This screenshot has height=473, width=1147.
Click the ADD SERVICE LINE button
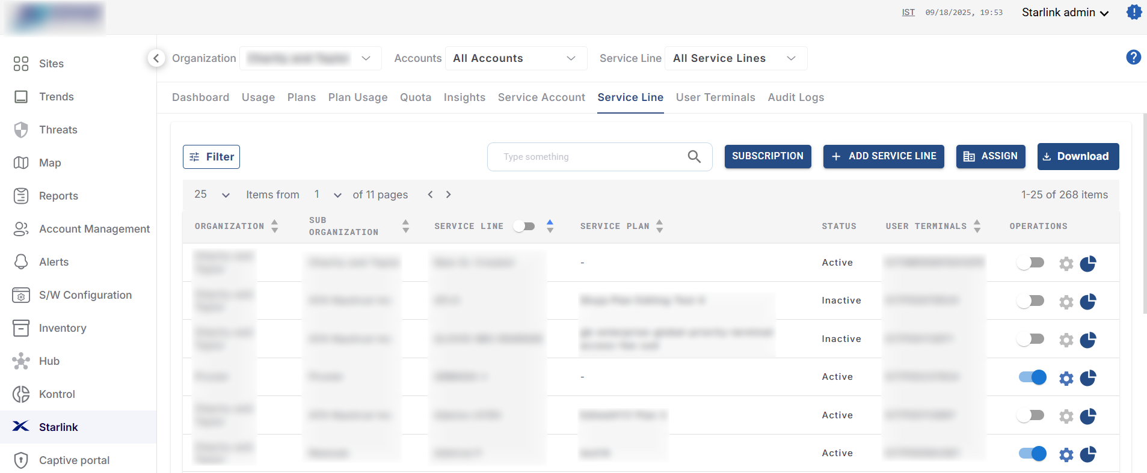pyautogui.click(x=883, y=156)
